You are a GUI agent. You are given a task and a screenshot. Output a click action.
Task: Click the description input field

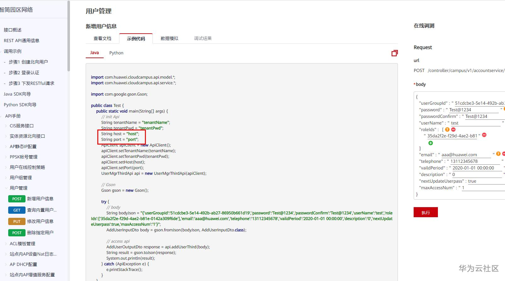click(477, 175)
